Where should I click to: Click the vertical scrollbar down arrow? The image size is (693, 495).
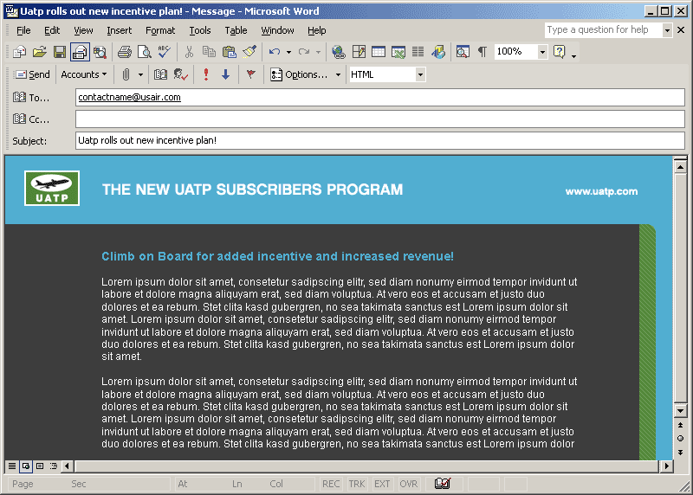pos(680,408)
